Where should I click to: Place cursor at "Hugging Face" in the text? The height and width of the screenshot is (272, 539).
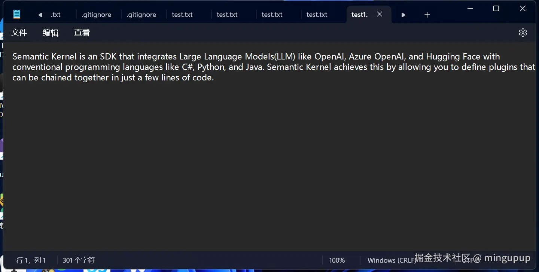pos(453,56)
